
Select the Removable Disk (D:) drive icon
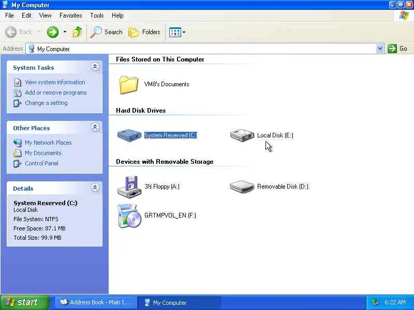[242, 187]
